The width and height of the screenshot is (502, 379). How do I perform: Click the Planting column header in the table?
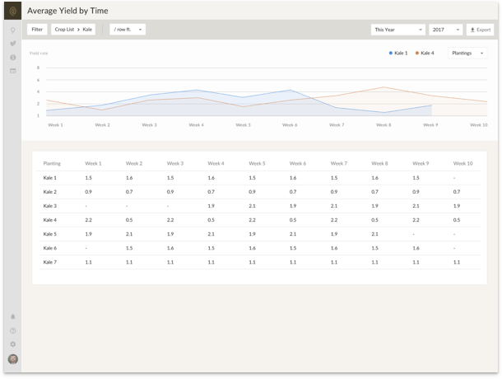(52, 163)
